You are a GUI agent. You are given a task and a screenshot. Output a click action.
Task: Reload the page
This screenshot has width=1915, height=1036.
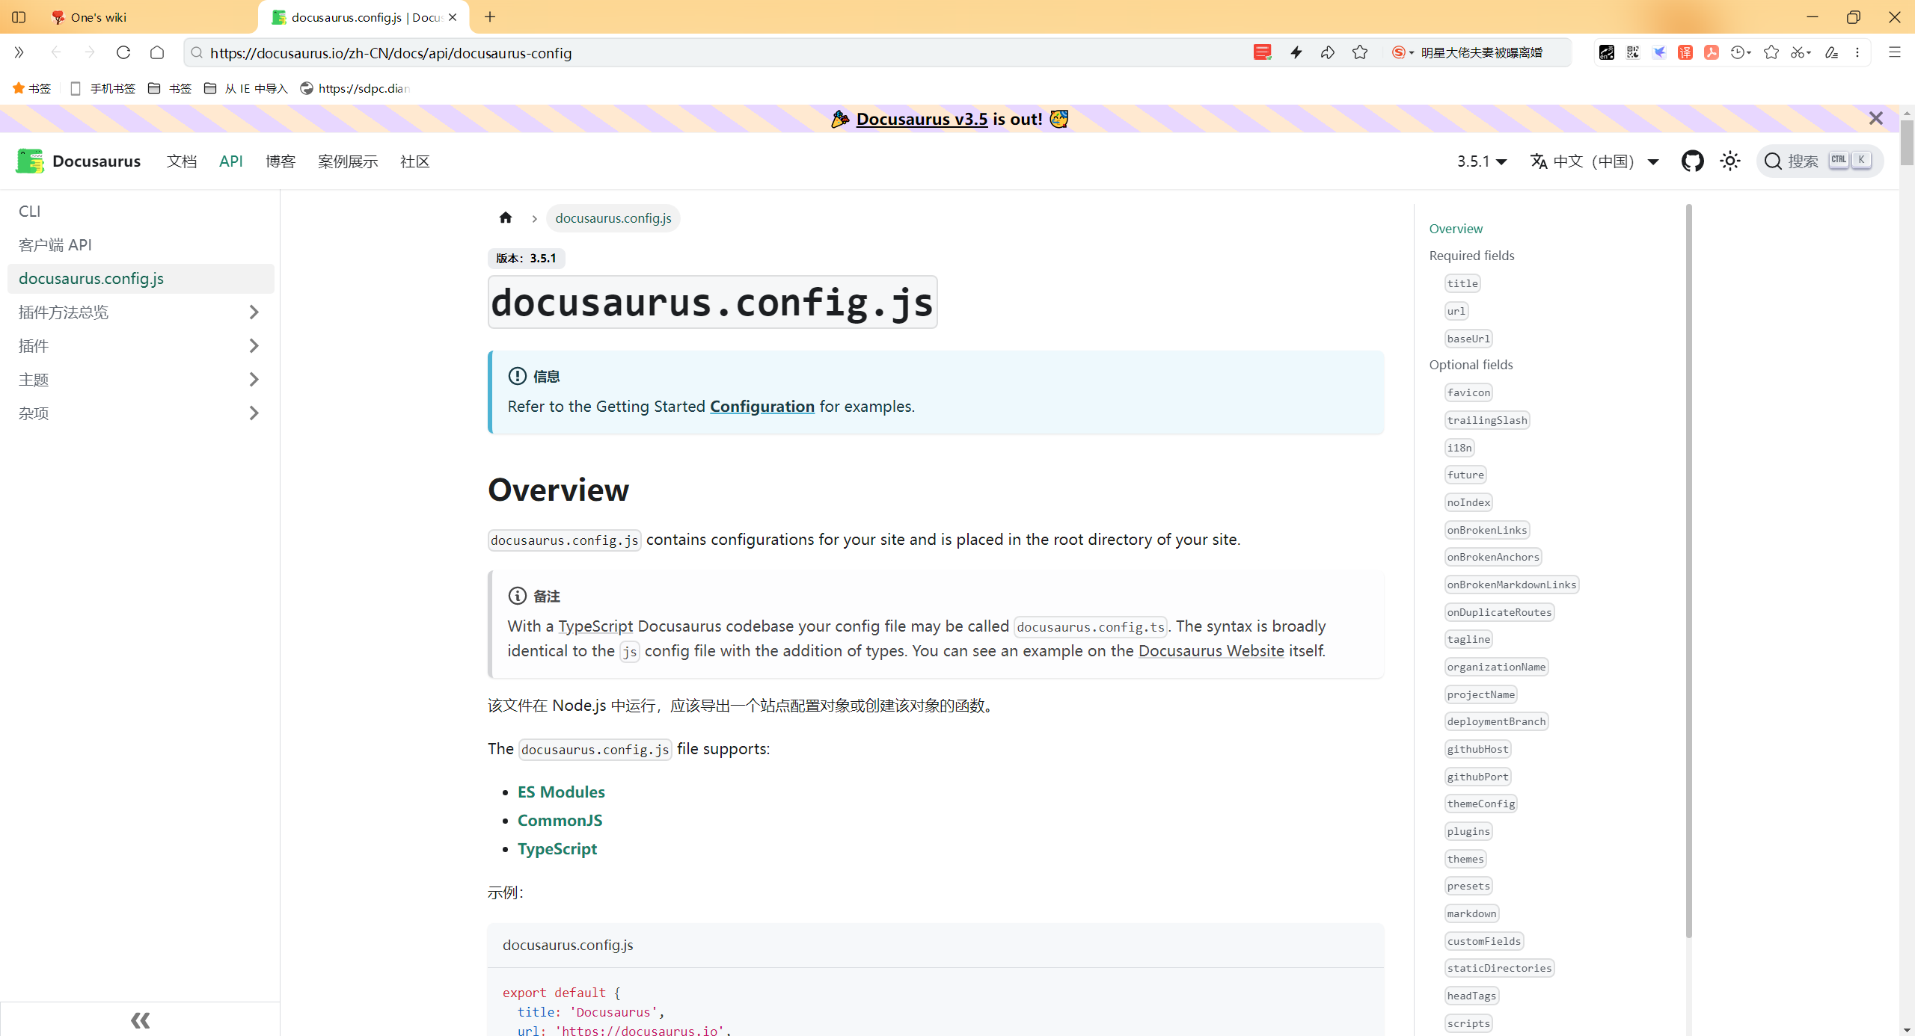point(123,52)
